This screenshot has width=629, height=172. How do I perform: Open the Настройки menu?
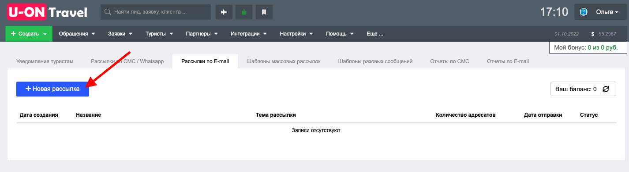click(x=296, y=34)
